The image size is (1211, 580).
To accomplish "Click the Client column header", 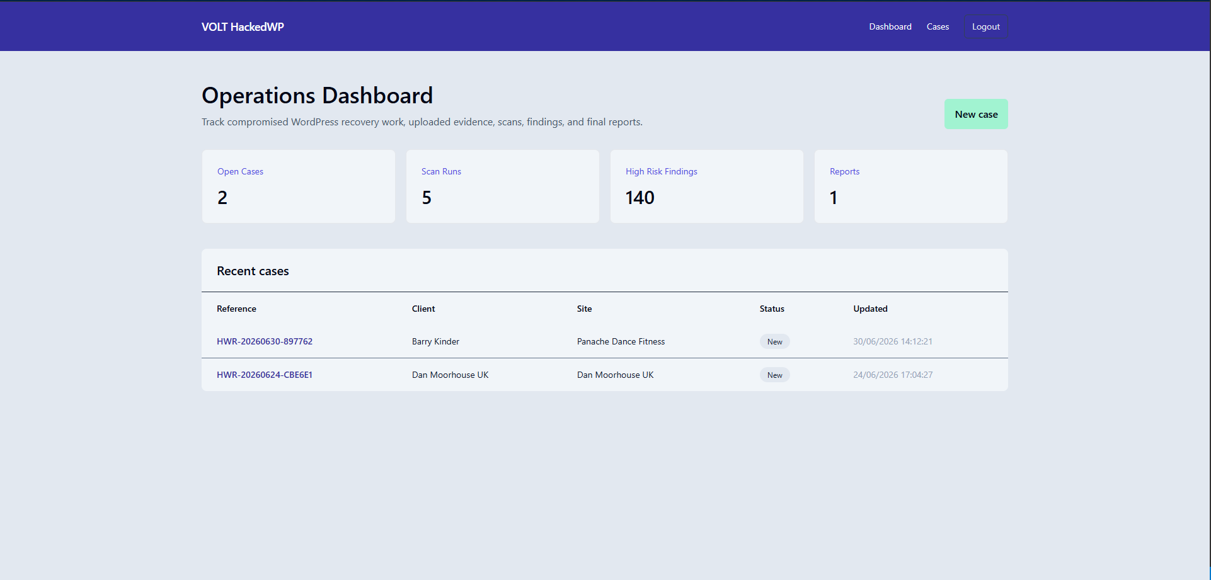I will click(423, 309).
